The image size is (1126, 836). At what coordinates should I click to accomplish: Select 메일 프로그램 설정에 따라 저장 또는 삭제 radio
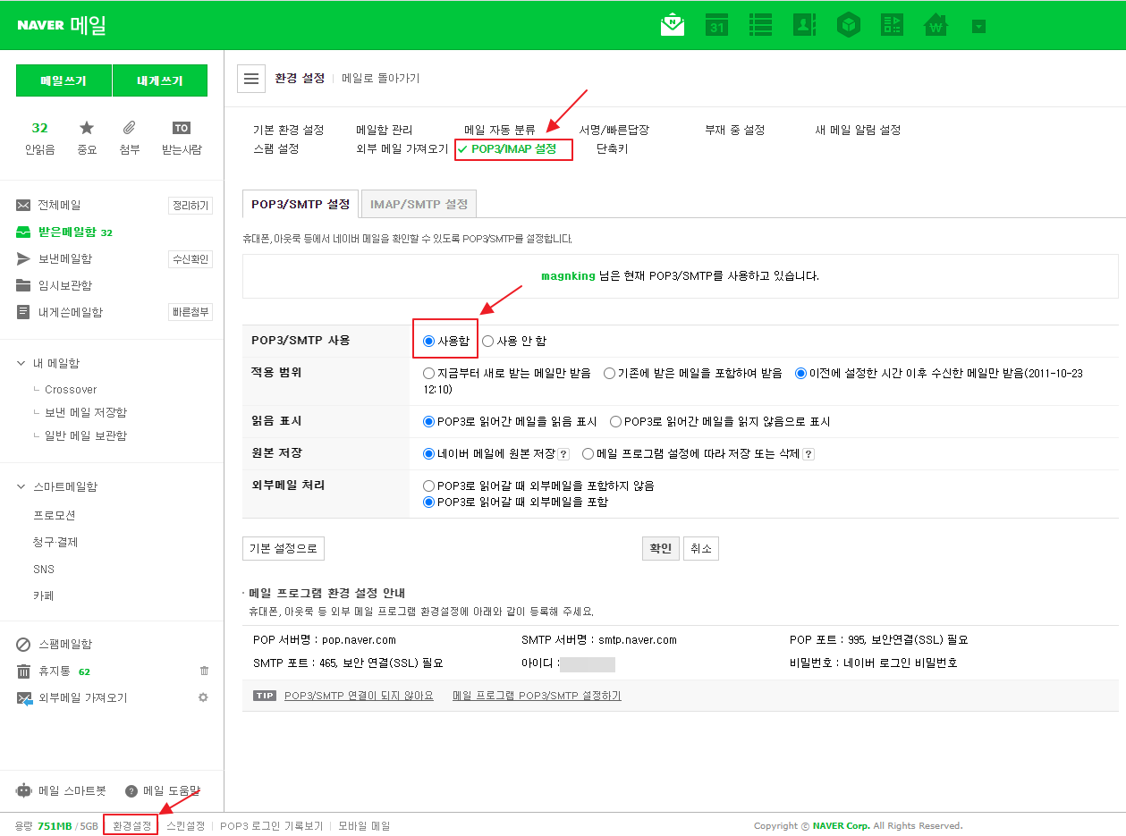click(588, 453)
